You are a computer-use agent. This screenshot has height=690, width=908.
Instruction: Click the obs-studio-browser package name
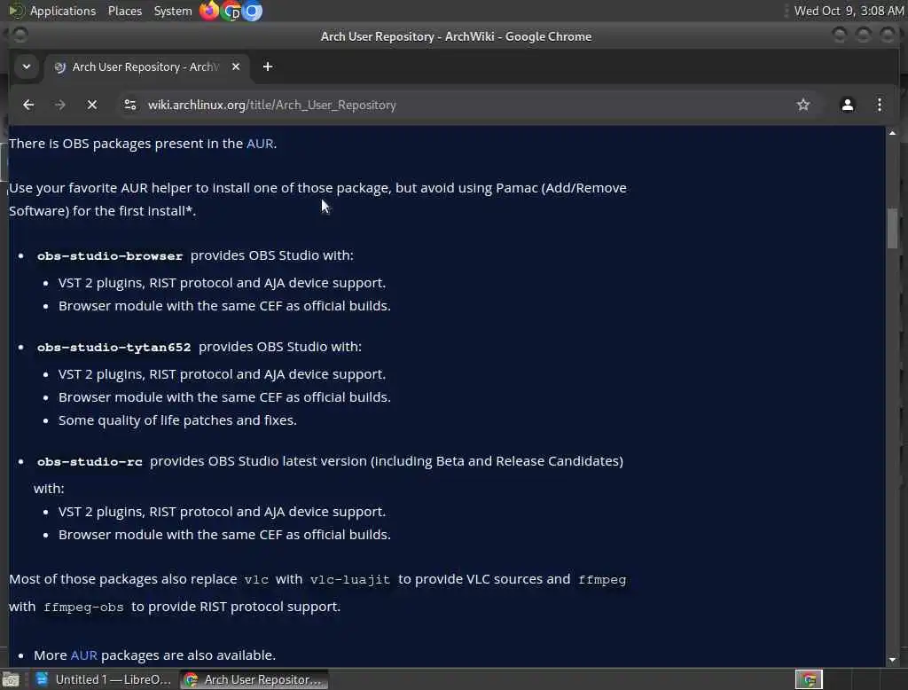[x=109, y=255]
